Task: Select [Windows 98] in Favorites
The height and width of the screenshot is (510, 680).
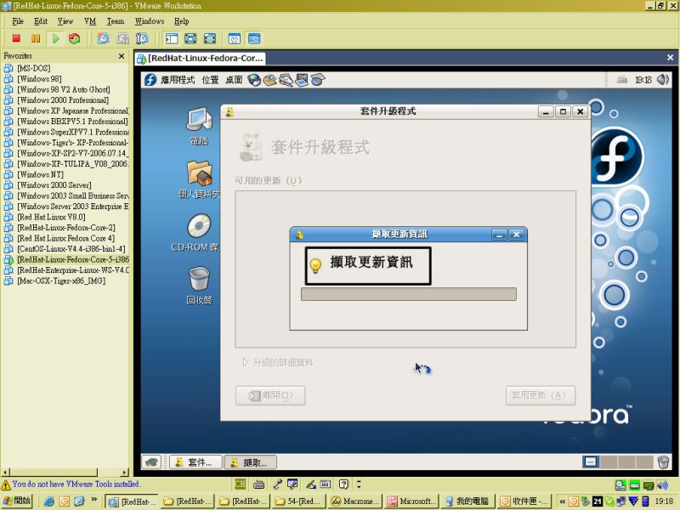Action: click(39, 79)
